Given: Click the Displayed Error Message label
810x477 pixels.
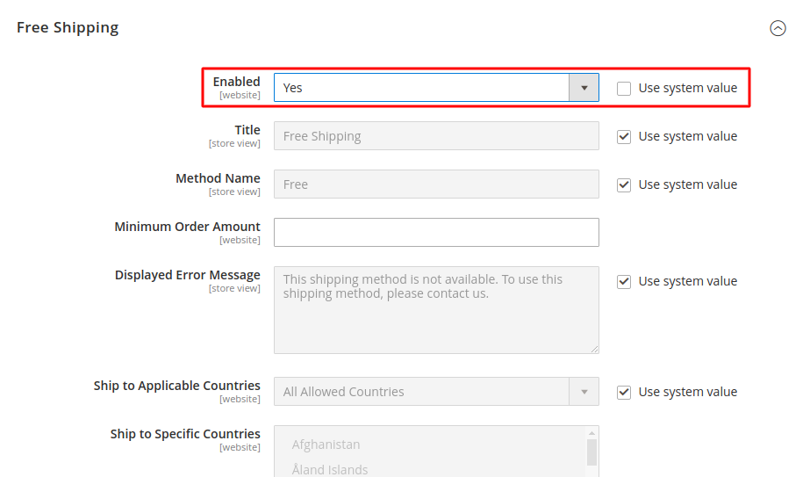Looking at the screenshot, I should coord(188,275).
